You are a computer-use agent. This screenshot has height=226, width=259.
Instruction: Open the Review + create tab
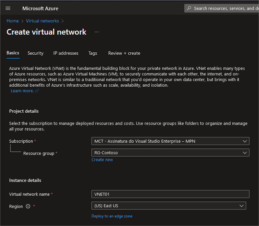(x=124, y=53)
